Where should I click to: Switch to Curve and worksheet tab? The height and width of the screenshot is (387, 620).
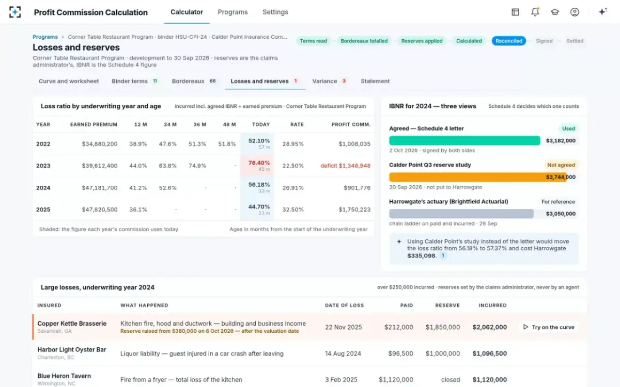[69, 81]
